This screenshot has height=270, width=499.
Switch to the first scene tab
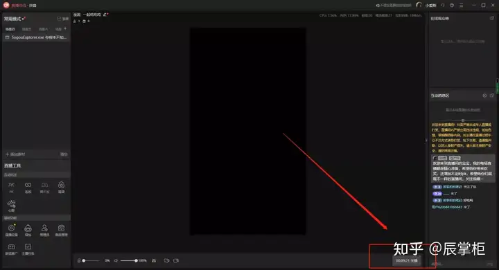(x=10, y=29)
